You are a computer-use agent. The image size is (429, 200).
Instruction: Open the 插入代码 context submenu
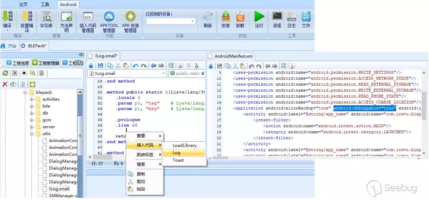pyautogui.click(x=145, y=145)
